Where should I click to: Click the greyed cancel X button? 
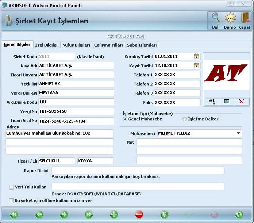click(214, 214)
